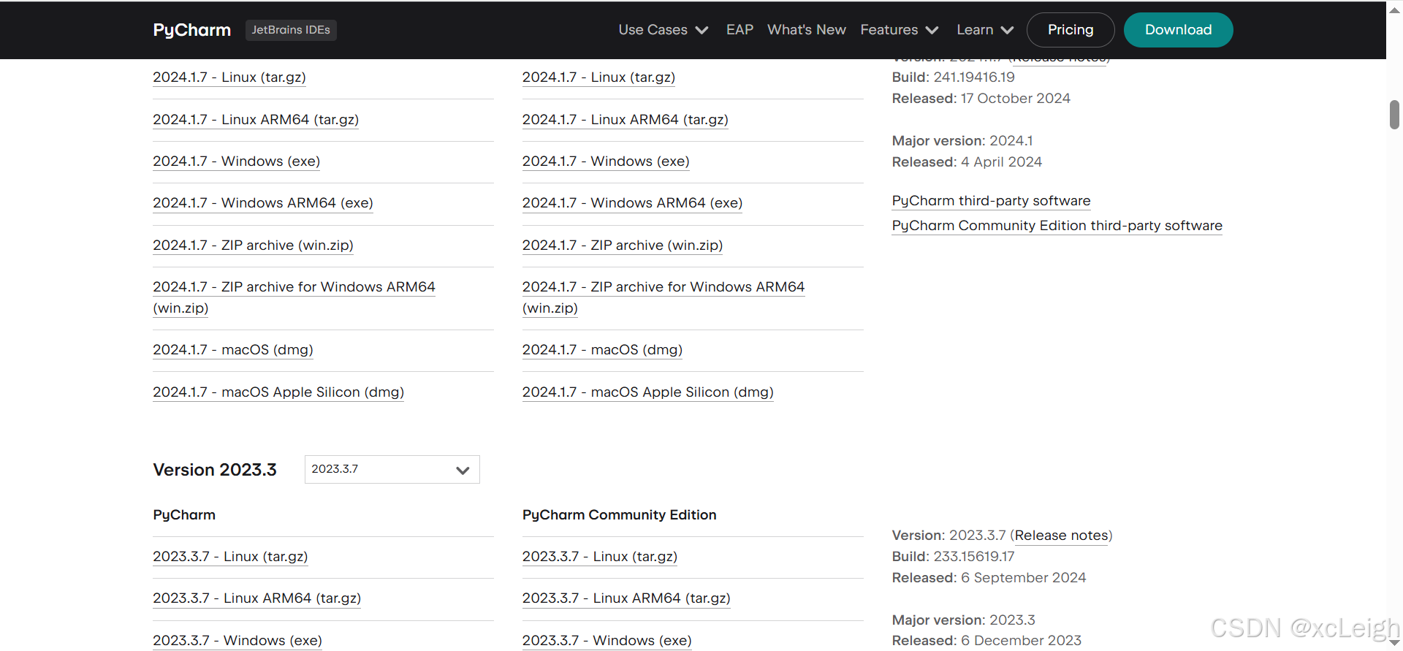This screenshot has height=651, width=1403.
Task: Expand the Use Cases menu
Action: pyautogui.click(x=663, y=30)
